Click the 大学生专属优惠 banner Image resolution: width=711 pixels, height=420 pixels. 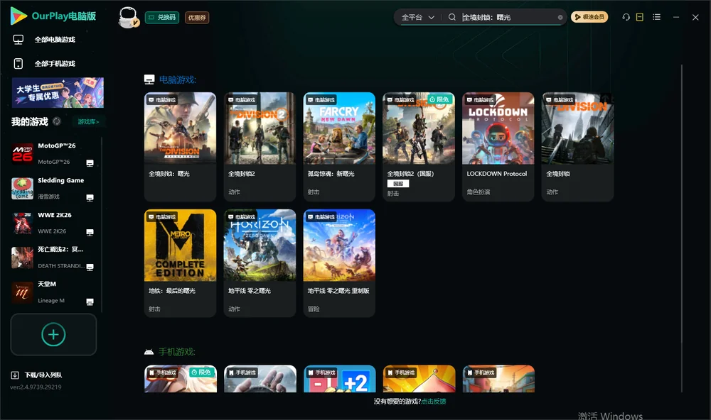click(x=58, y=92)
